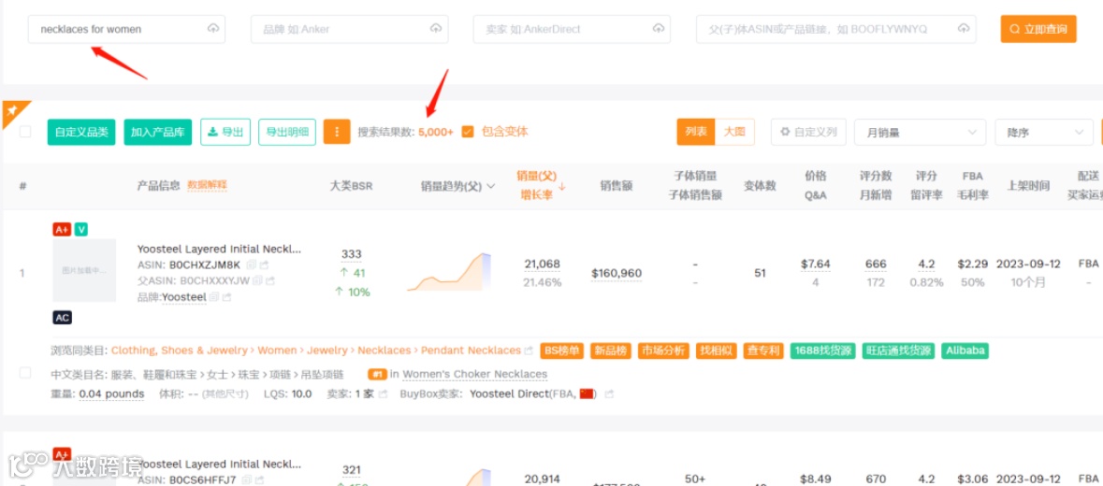The image size is (1103, 486).
Task: Click the 0.04 pounds weight value
Action: coord(112,394)
